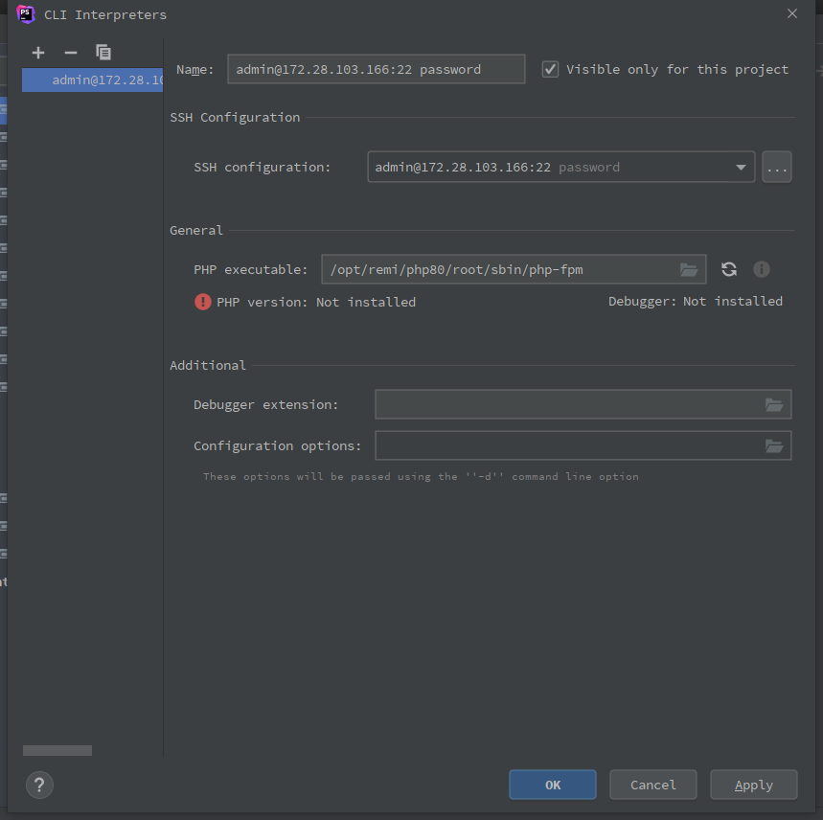Click the copy interpreter icon

pos(103,53)
